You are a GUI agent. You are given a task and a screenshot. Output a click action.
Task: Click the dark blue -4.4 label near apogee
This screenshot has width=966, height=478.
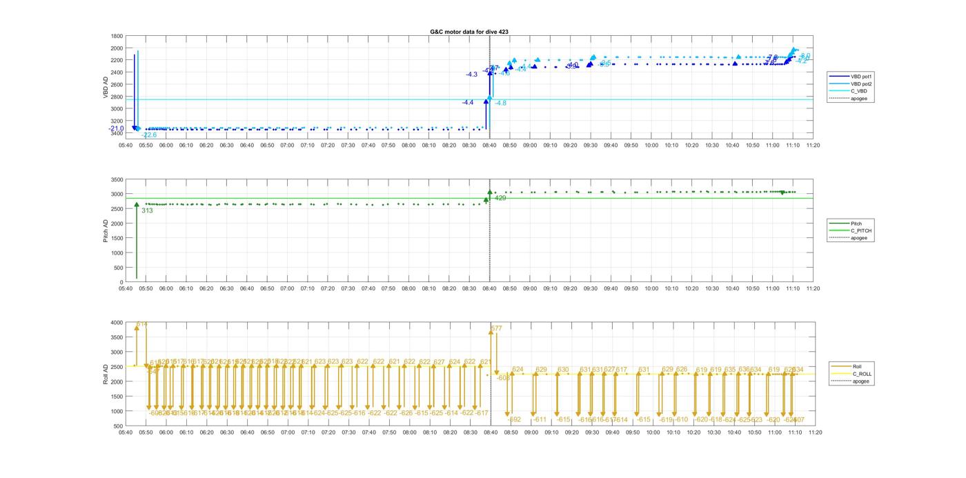[x=468, y=102]
